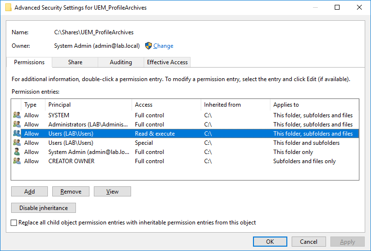This screenshot has width=371, height=251.
Task: Click the View button
Action: [x=112, y=192]
